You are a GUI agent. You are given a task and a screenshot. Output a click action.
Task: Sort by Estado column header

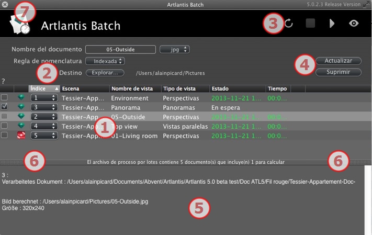pyautogui.click(x=238, y=88)
